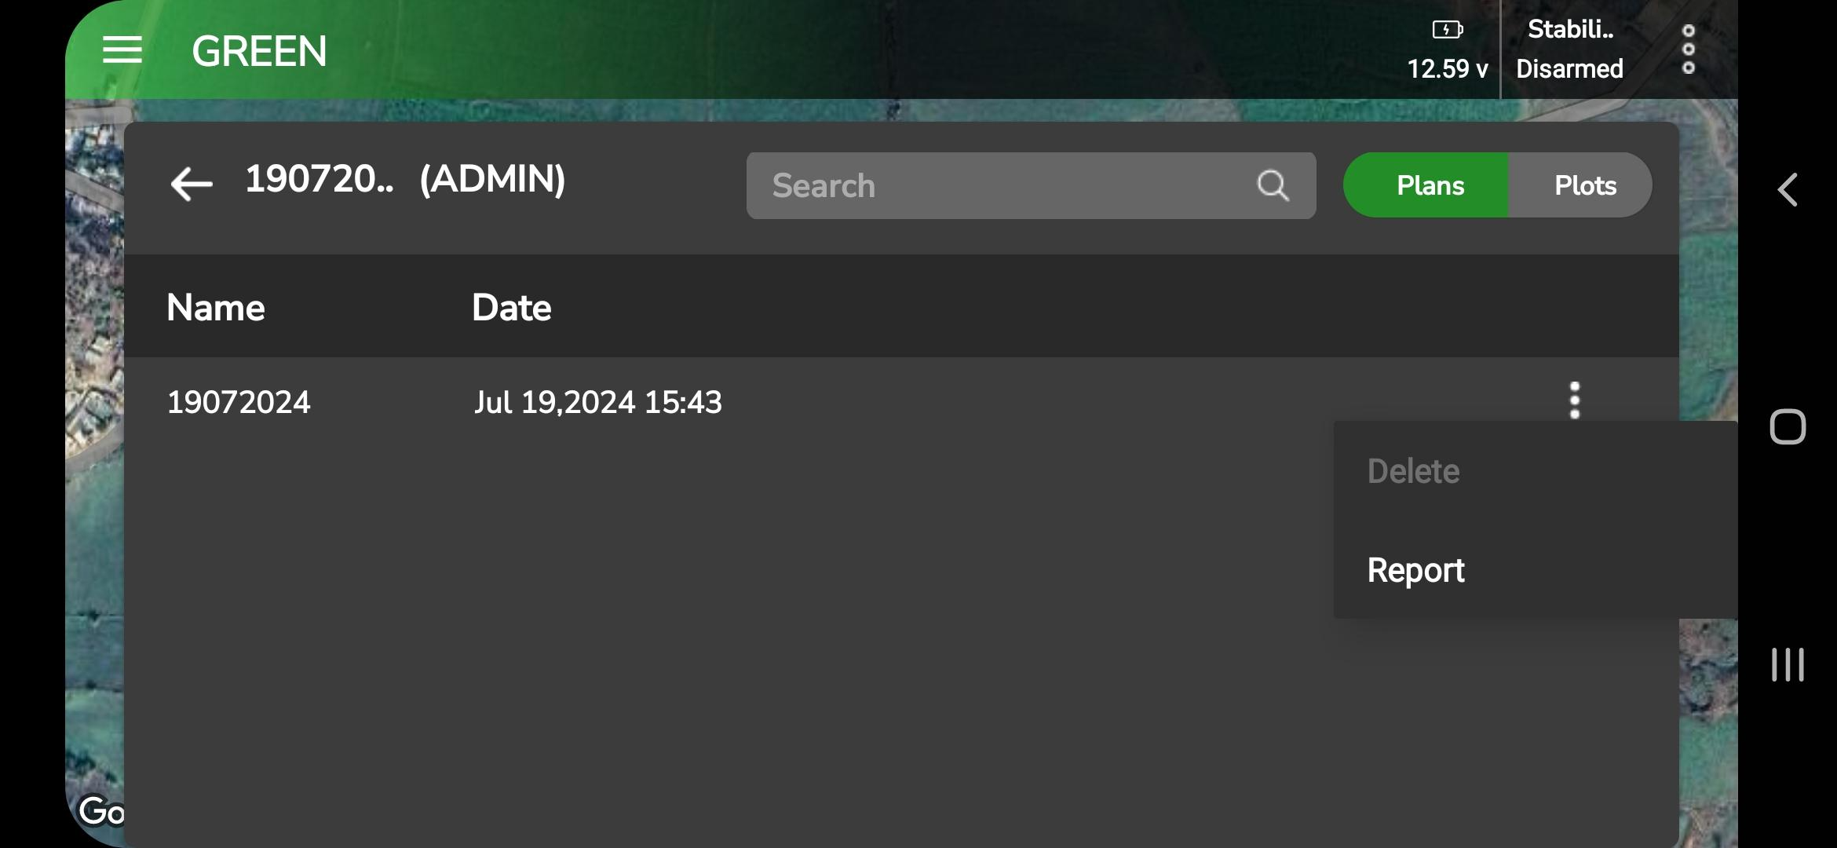Open the top-right three-circle overflow menu
This screenshot has width=1837, height=848.
[1688, 49]
